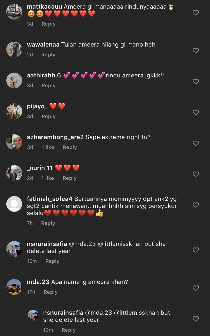210x336 pixels.
Task: Reply to matttkacauu's comment
Action: point(48,24)
